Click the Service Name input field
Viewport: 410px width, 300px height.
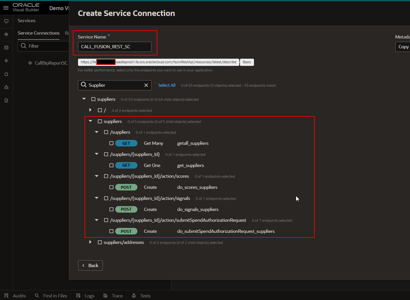(115, 47)
